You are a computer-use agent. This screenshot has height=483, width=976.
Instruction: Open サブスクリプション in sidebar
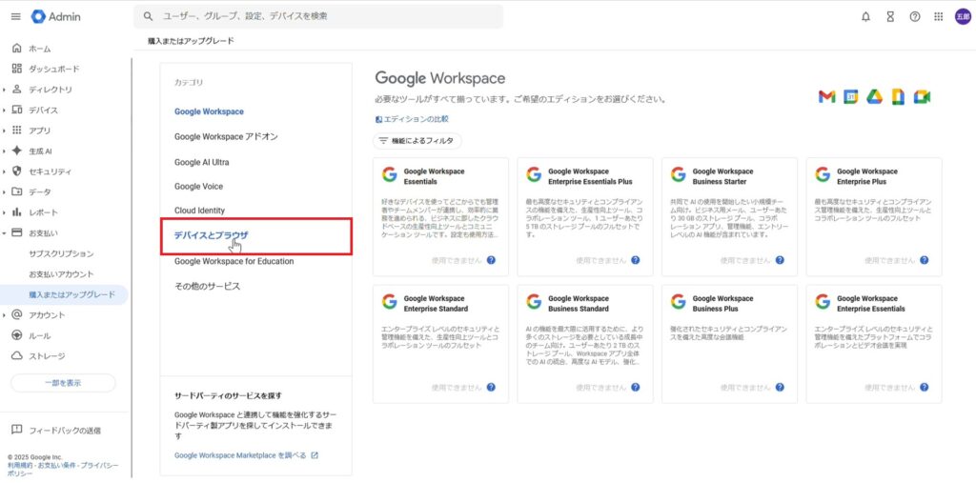click(61, 254)
